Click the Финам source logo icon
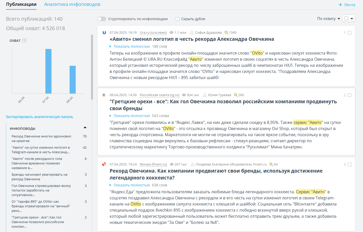 click(104, 164)
